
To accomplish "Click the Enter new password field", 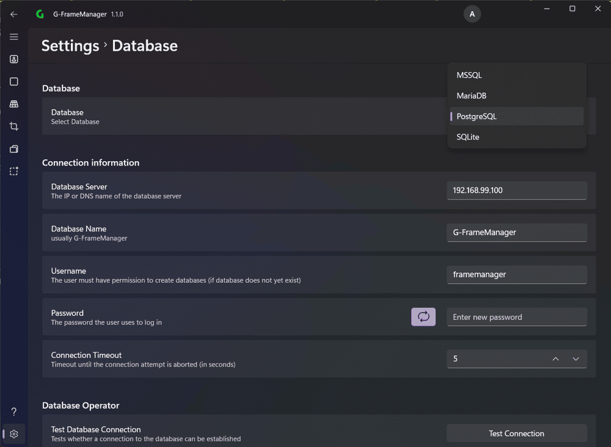I will point(517,317).
